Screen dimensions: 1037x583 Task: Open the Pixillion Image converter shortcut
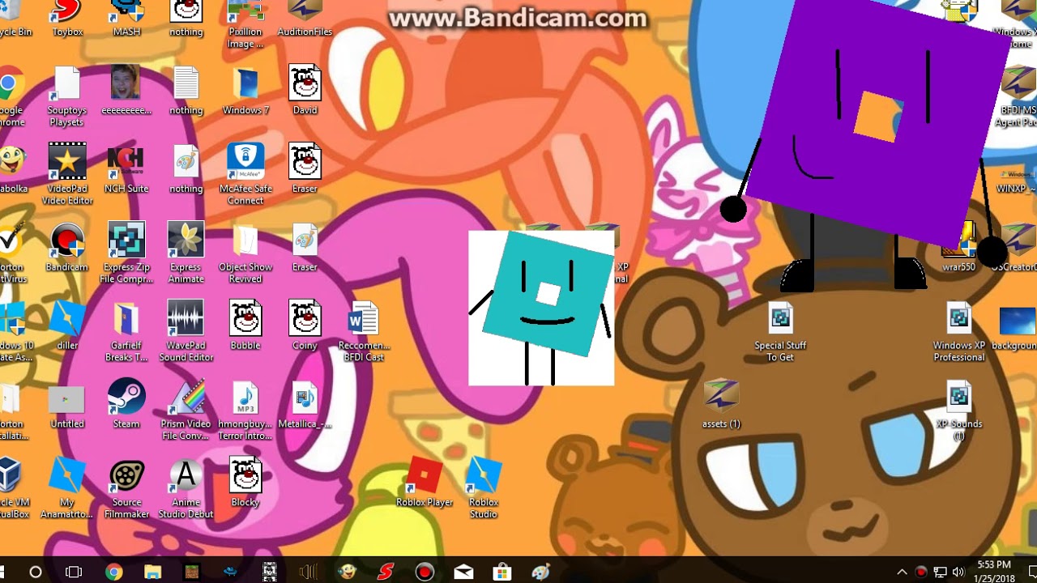tap(245, 23)
